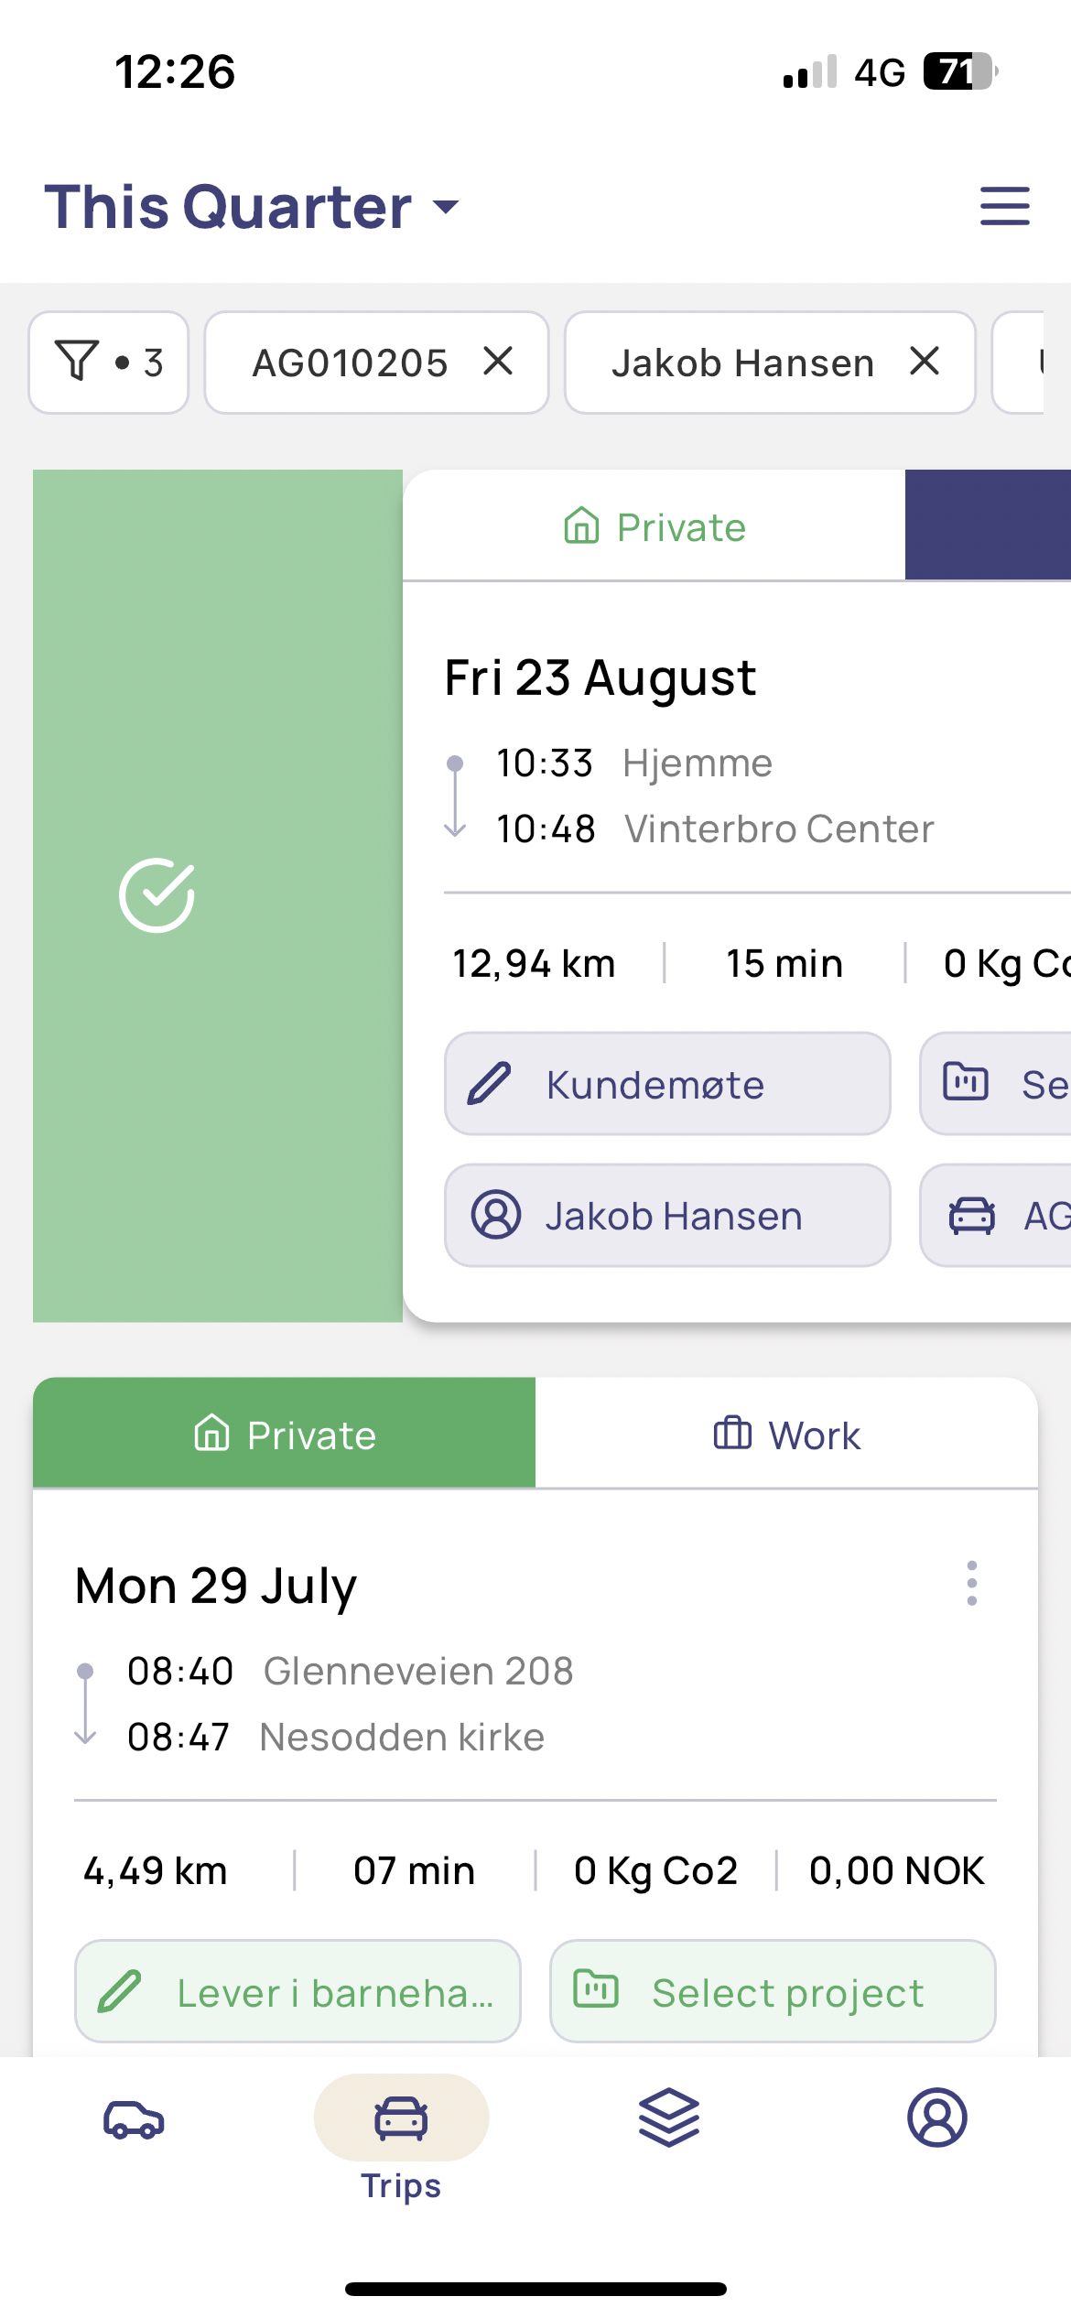1071x2318 pixels.
Task: Edit the Lever i barneha… note
Action: (297, 1991)
